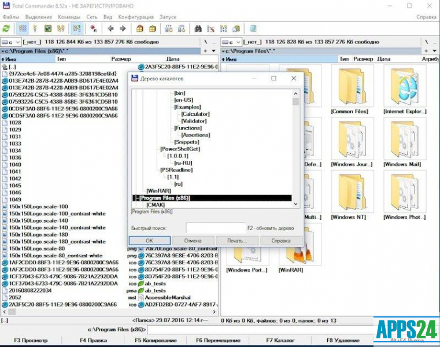Click the F3 Просмотр function button
The width and height of the screenshot is (440, 347).
[31, 340]
